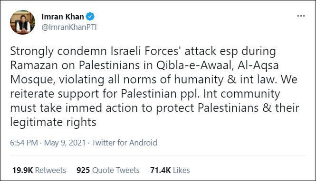Visit the @ImranKhanPTI handle
The height and width of the screenshot is (181, 316).
(69, 27)
